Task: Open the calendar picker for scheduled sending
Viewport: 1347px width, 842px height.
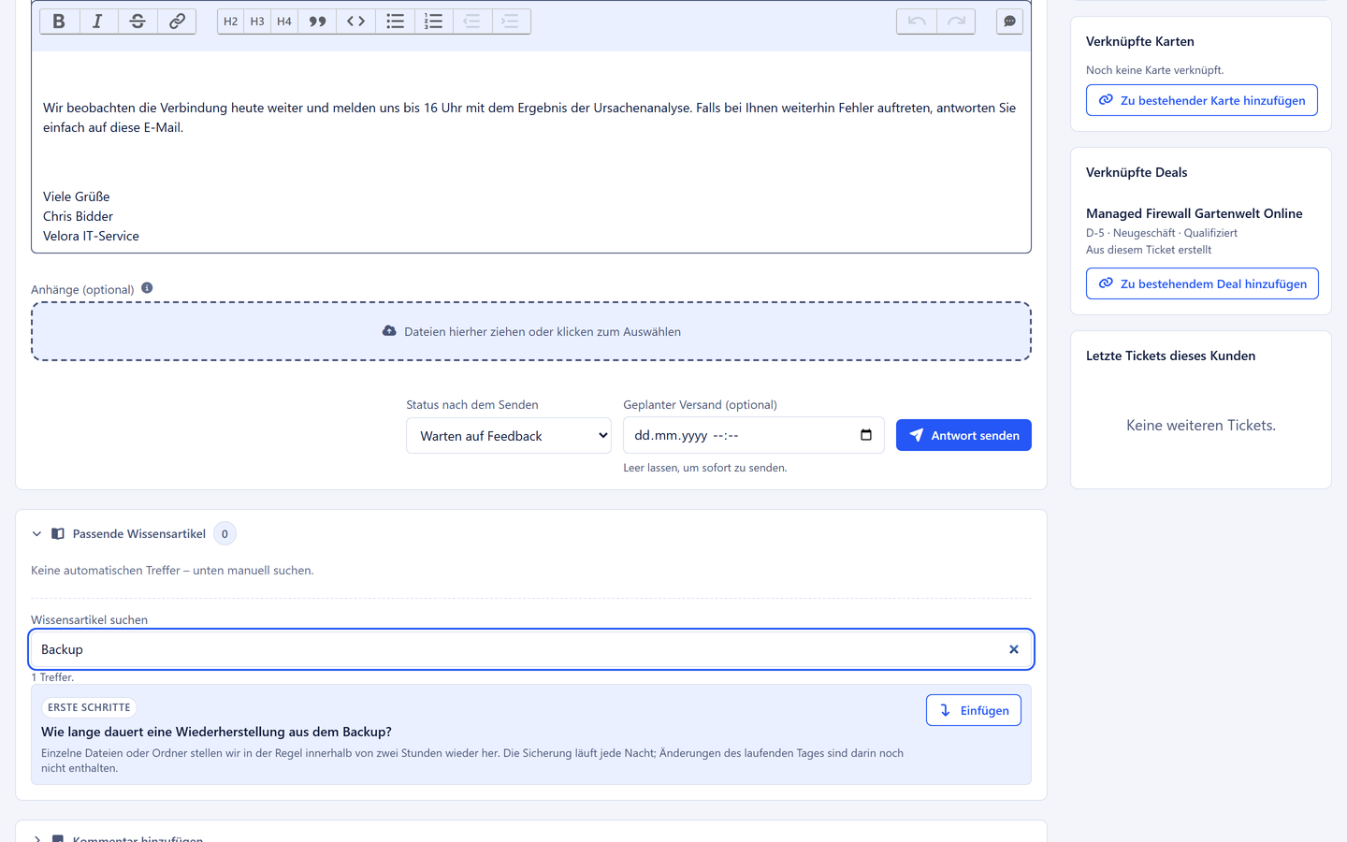Action: [866, 435]
